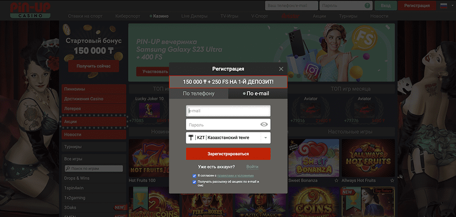Go to Ставки на спорт menu
Viewport: 456px width, 217px height.
pyautogui.click(x=85, y=16)
